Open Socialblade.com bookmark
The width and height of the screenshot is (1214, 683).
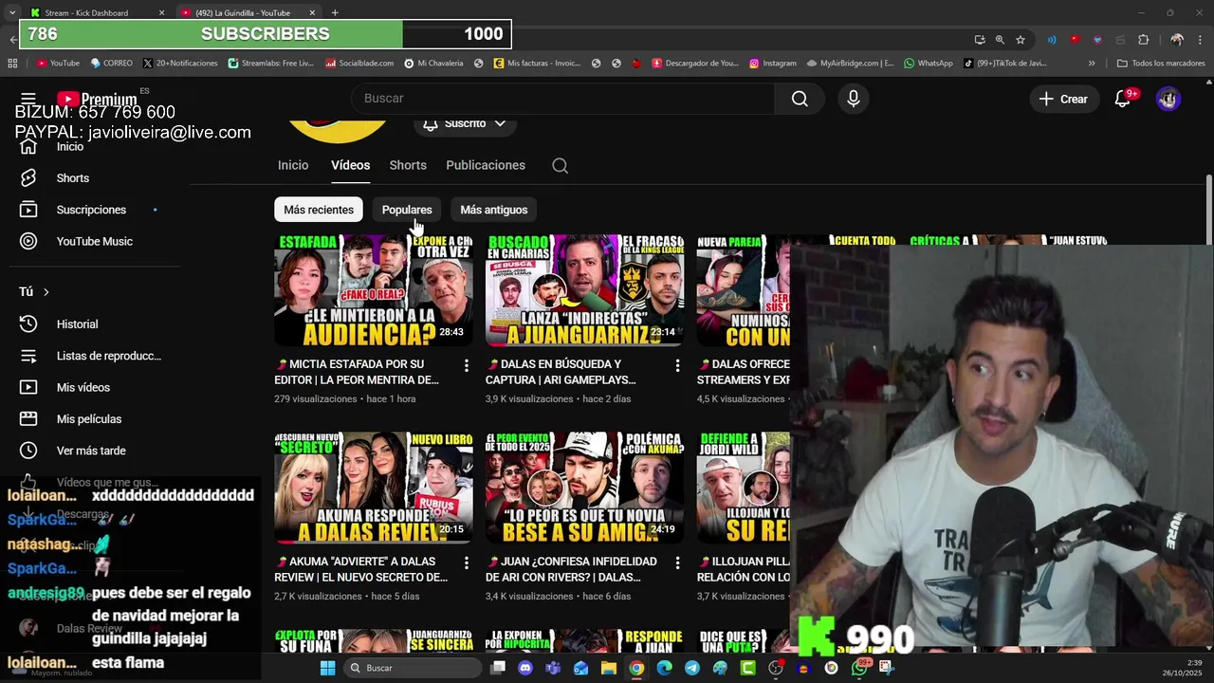coord(359,64)
